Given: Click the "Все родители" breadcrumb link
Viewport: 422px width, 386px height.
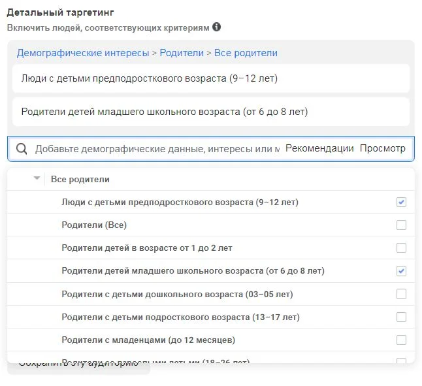Looking at the screenshot, I should click(x=246, y=53).
